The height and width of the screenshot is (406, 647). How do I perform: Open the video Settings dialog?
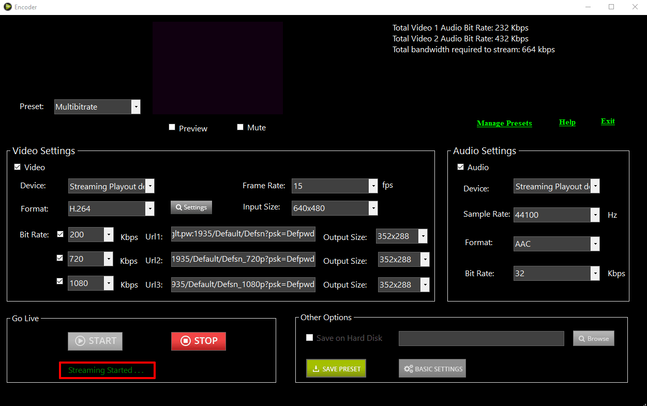(x=191, y=207)
